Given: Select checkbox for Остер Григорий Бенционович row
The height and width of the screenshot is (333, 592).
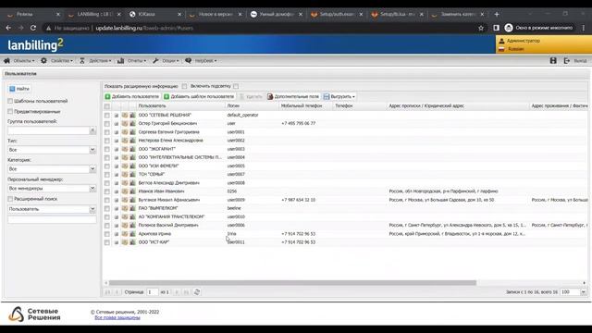Looking at the screenshot, I should (107, 124).
